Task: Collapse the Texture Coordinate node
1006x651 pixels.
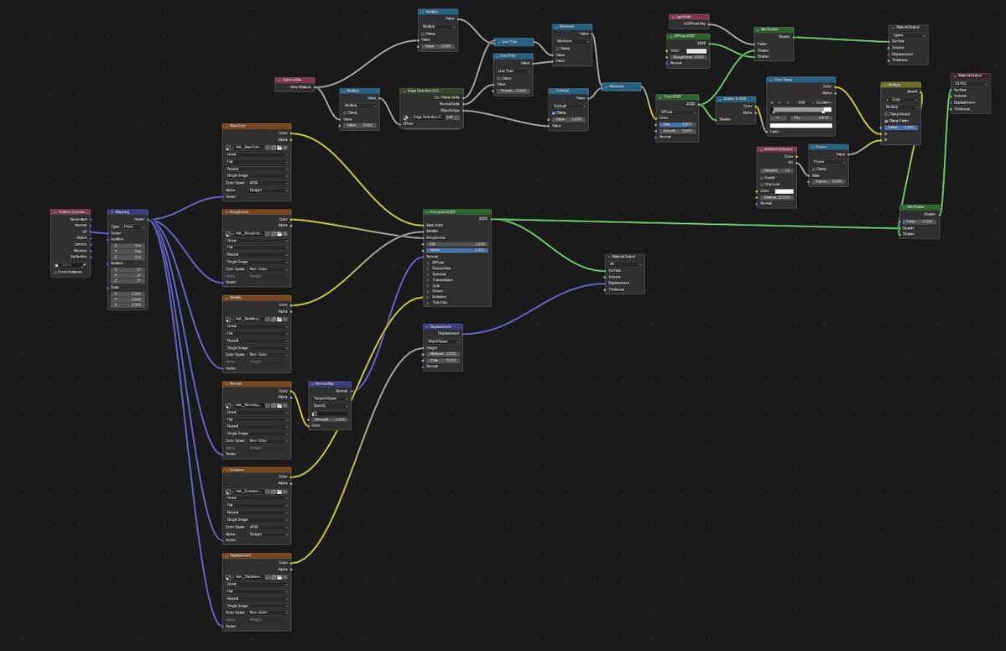Action: coord(55,211)
